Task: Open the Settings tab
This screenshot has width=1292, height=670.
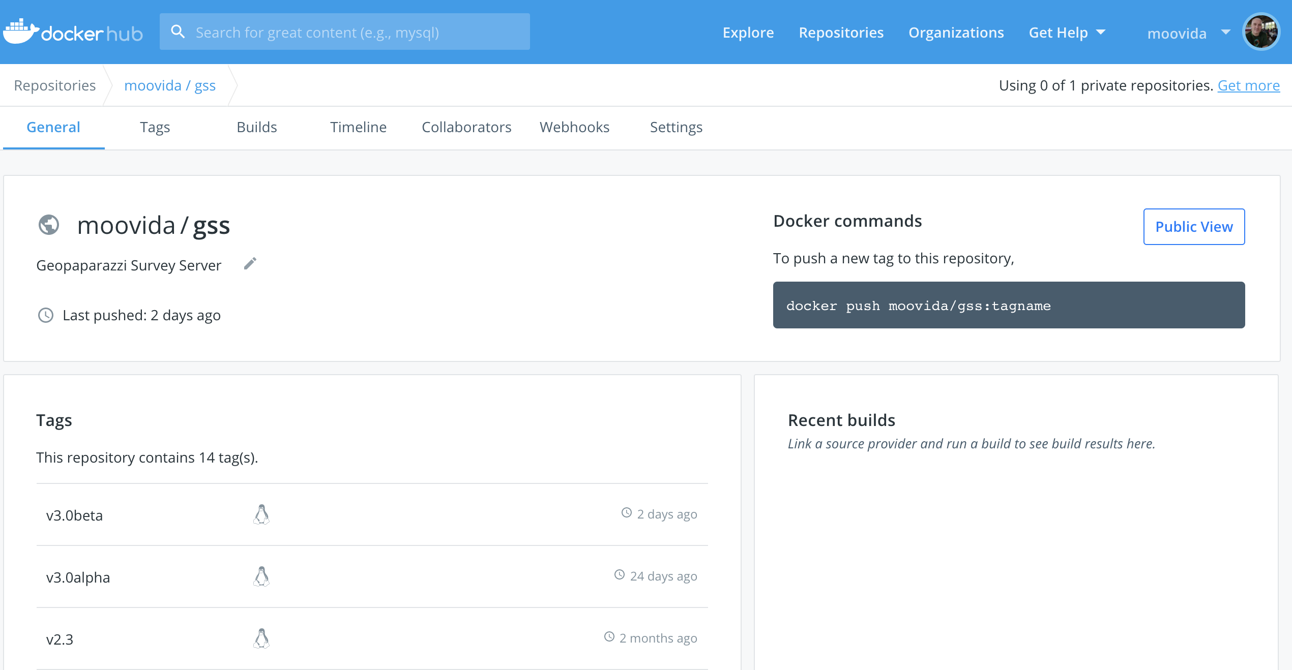Action: tap(677, 127)
